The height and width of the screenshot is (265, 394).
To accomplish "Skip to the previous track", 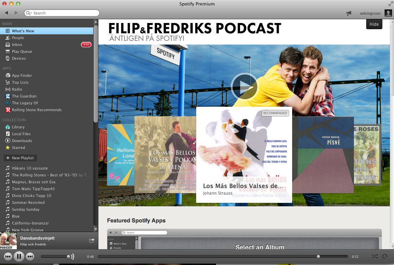I will (x=8, y=257).
